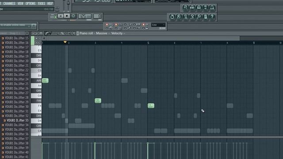
Task: Select the piano roll Paint brush tool
Action: click(x=50, y=34)
